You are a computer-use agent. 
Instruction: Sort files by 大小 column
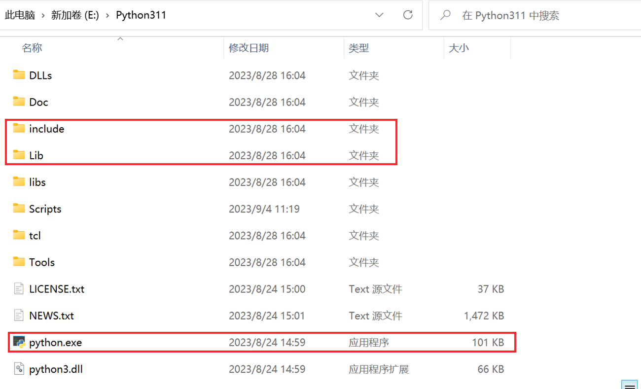(459, 48)
